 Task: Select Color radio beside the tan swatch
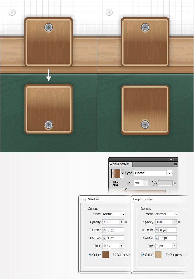(143, 255)
